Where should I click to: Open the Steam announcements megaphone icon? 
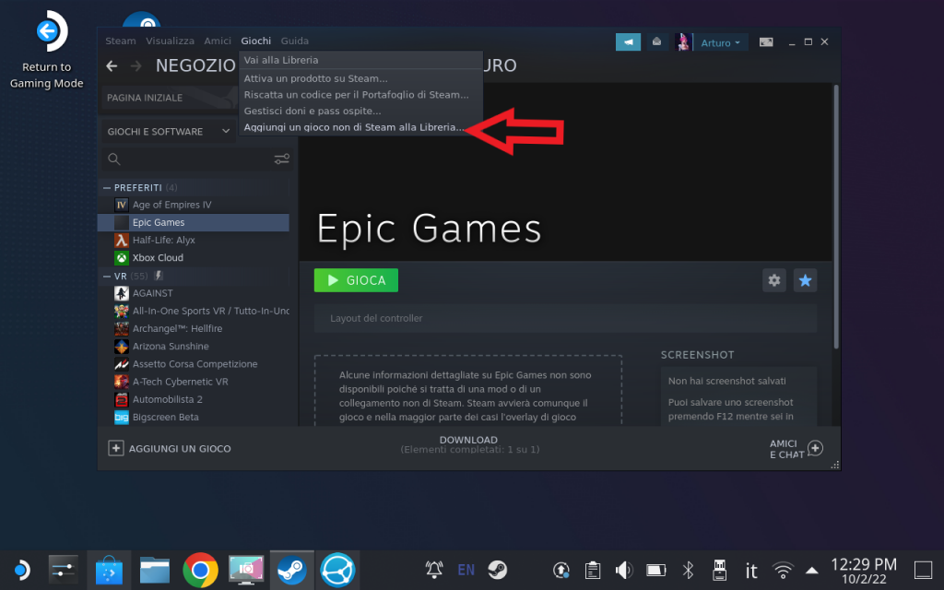(x=628, y=42)
